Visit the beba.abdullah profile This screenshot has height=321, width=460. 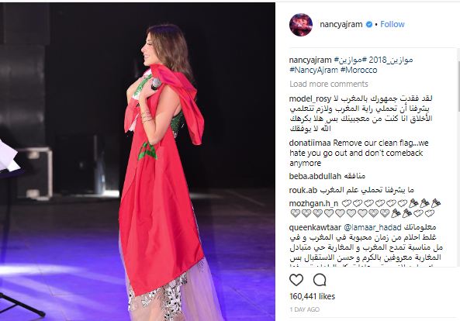pyautogui.click(x=315, y=176)
